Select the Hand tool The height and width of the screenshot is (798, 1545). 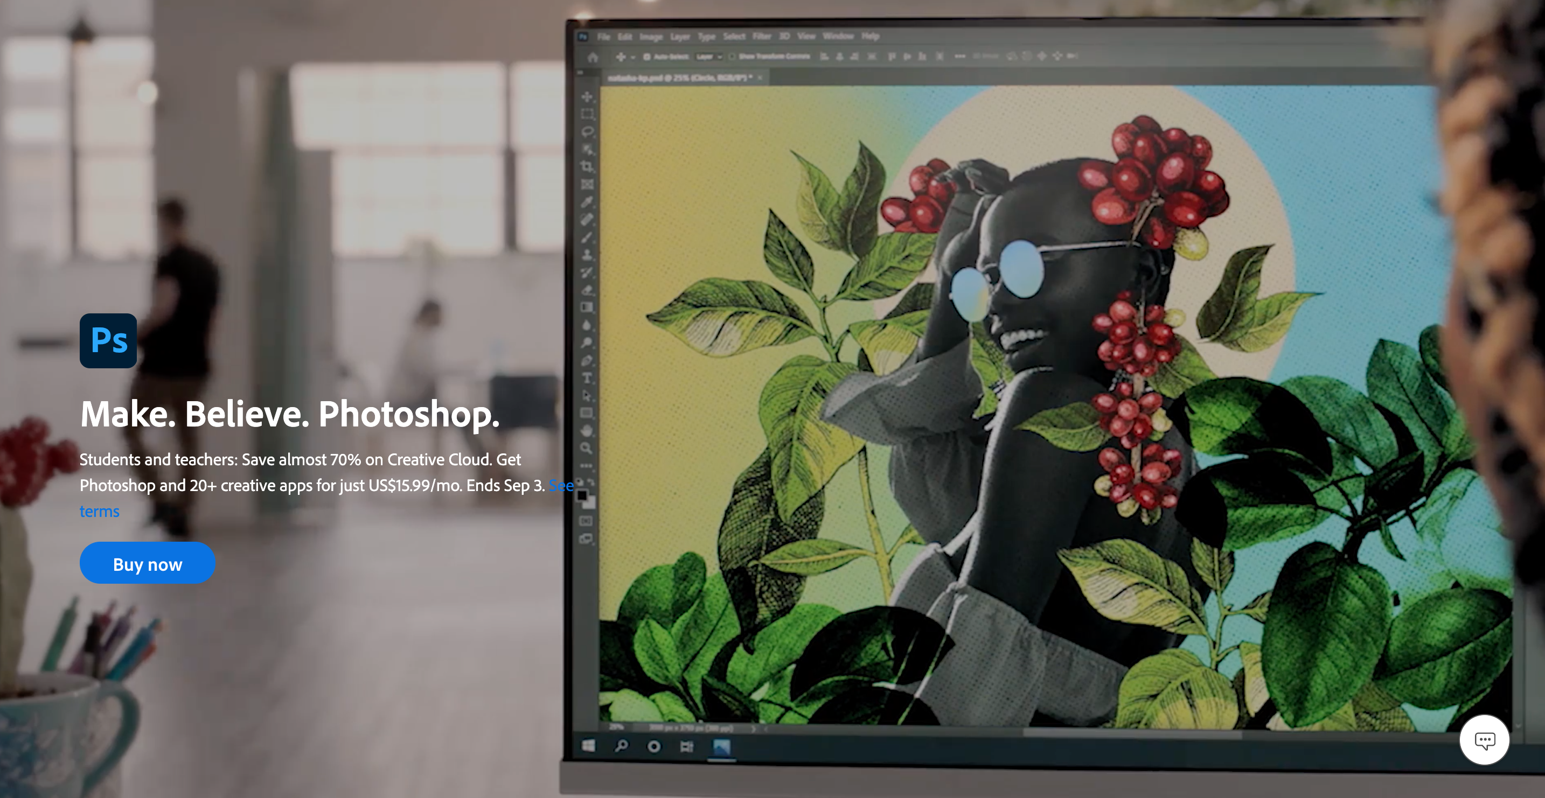[x=587, y=430]
